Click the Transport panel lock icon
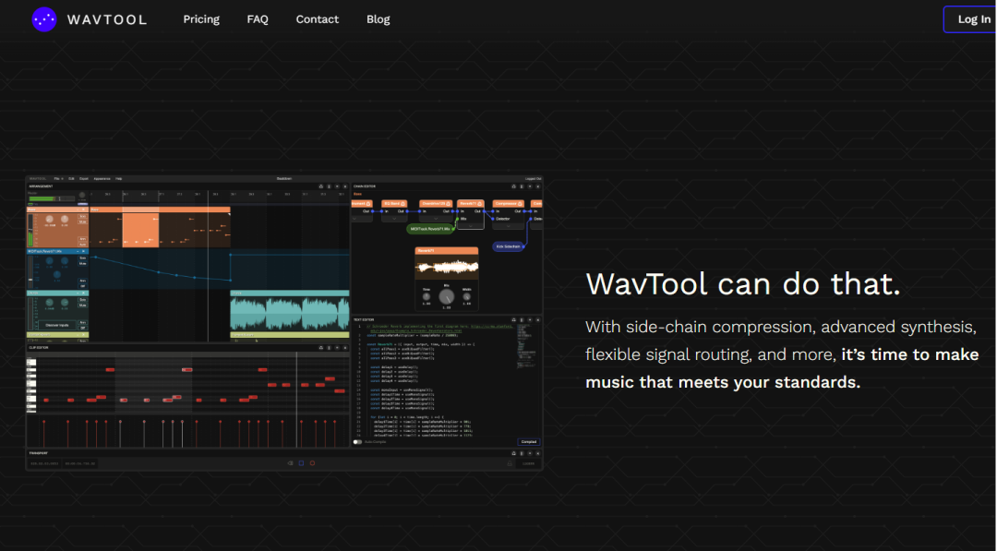This screenshot has width=997, height=551. [x=514, y=453]
